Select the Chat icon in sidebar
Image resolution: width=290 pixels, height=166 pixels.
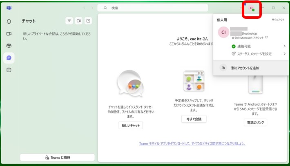9,58
